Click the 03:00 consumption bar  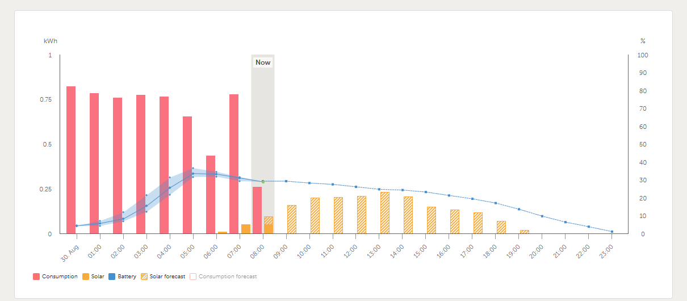pyautogui.click(x=141, y=164)
